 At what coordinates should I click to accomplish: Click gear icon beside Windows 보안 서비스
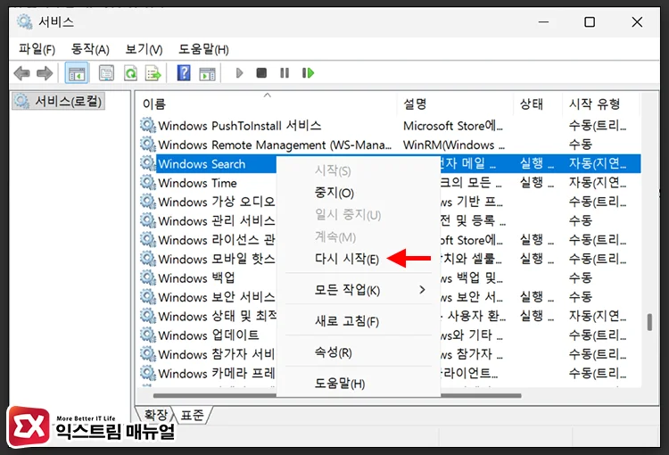[x=148, y=297]
